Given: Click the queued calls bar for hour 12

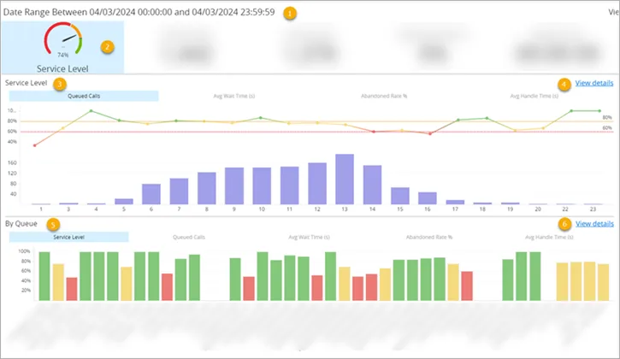Looking at the screenshot, I should pos(317,184).
